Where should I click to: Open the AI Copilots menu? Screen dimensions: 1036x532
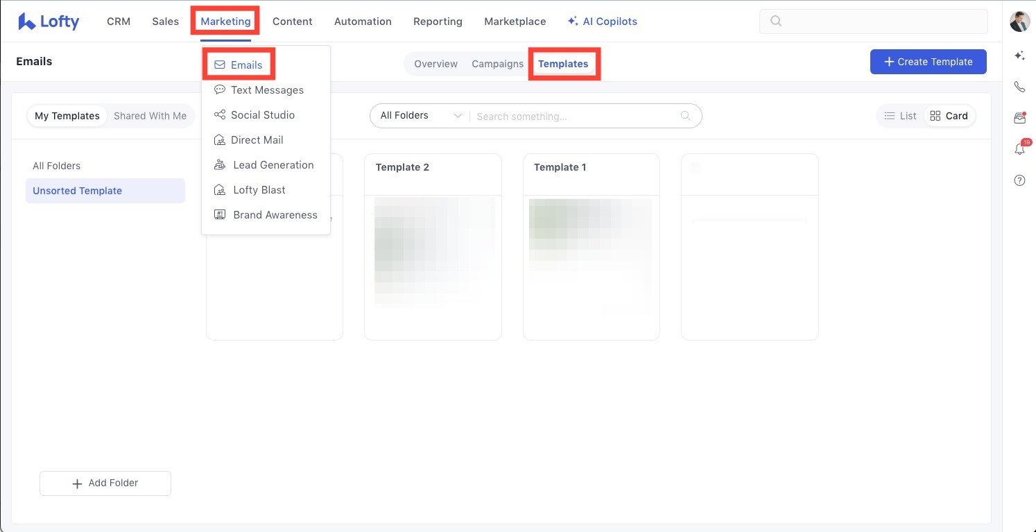point(602,22)
